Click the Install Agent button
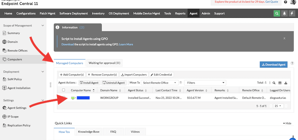Image resolution: width=298 pixels, height=140 pixels. click(89, 83)
